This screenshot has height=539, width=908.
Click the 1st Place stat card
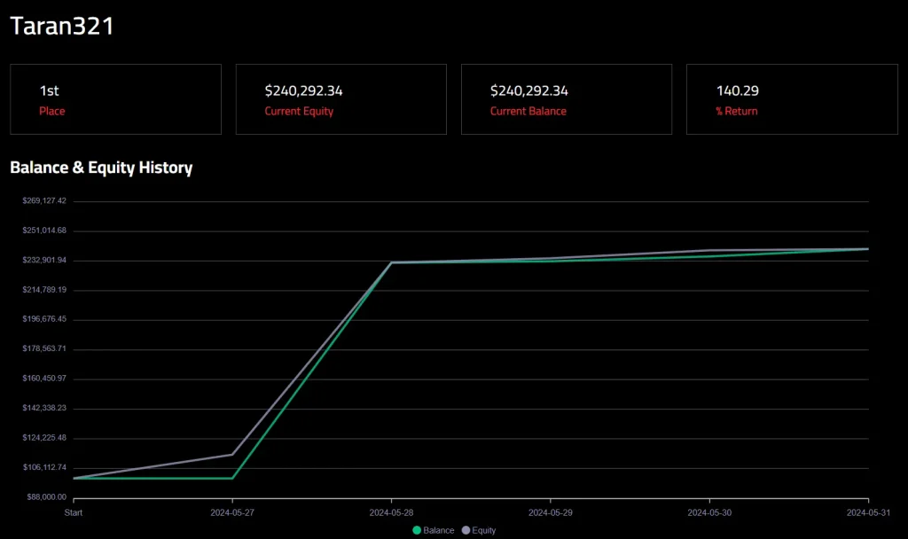click(x=116, y=99)
